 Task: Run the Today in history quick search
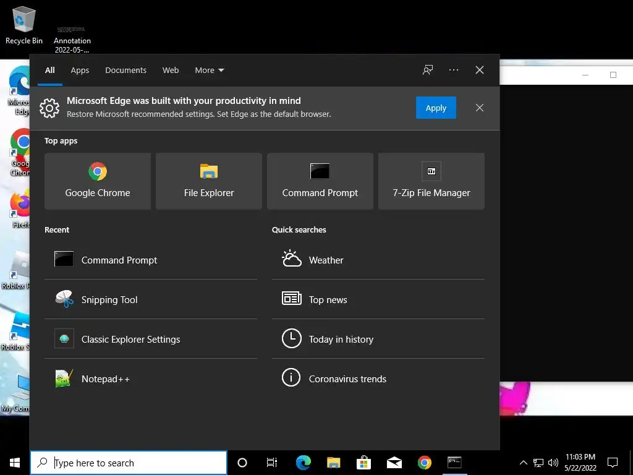(378, 339)
